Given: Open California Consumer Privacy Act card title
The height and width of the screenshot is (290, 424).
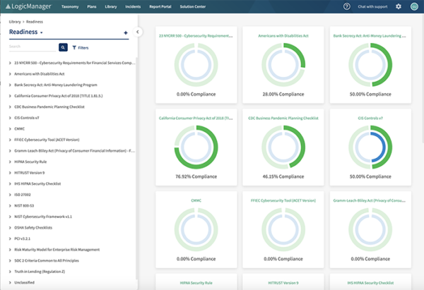Looking at the screenshot, I should click(196, 118).
